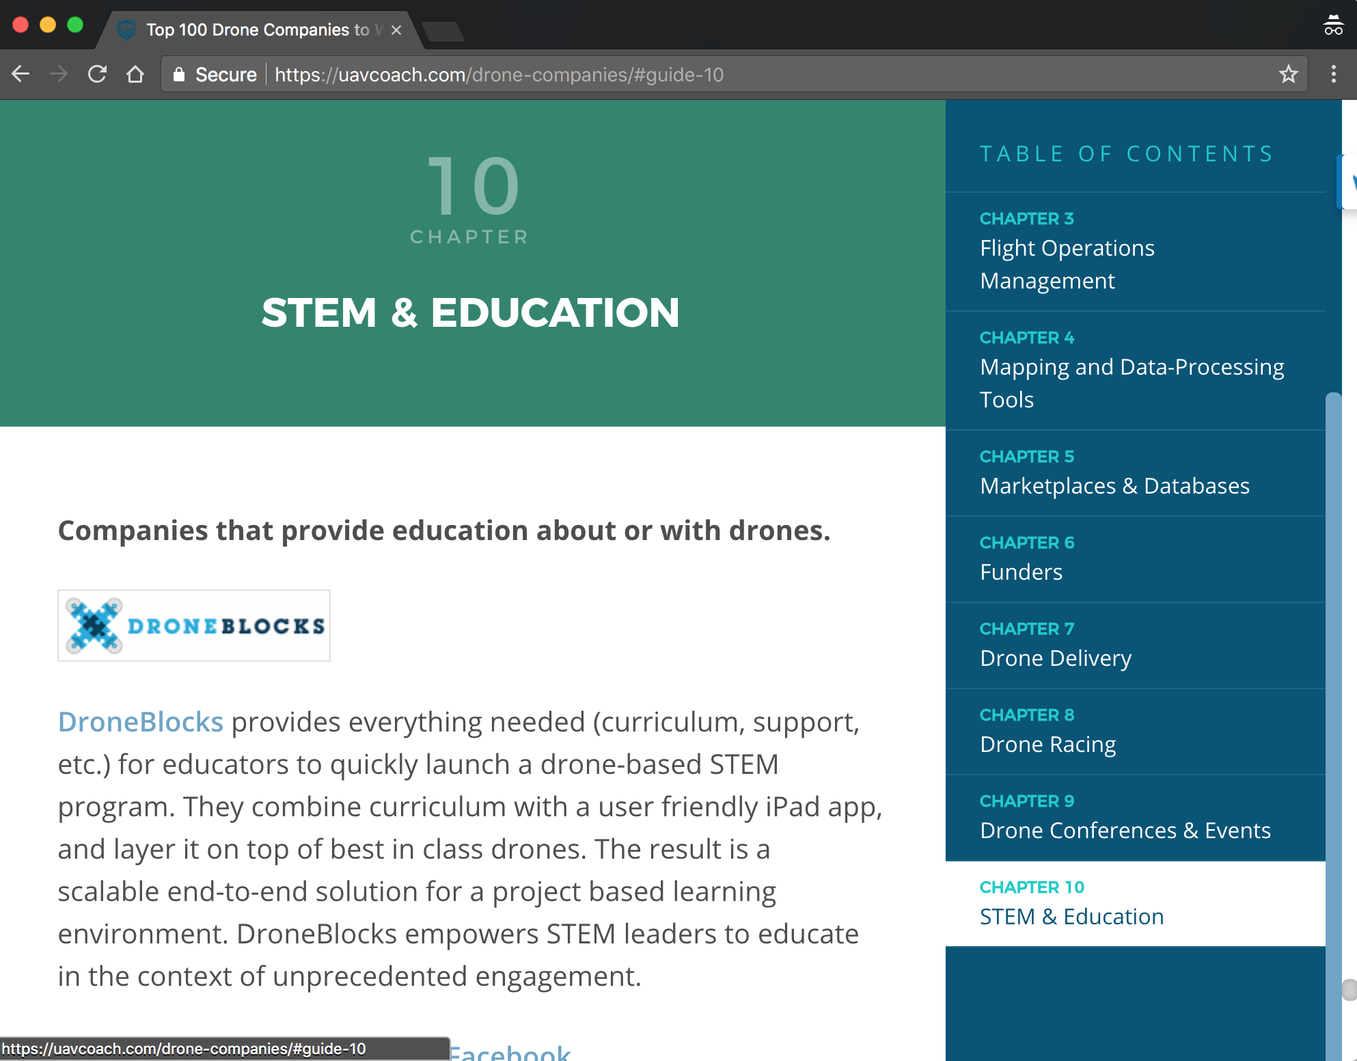Image resolution: width=1357 pixels, height=1061 pixels.
Task: Reload the page
Action: click(98, 74)
